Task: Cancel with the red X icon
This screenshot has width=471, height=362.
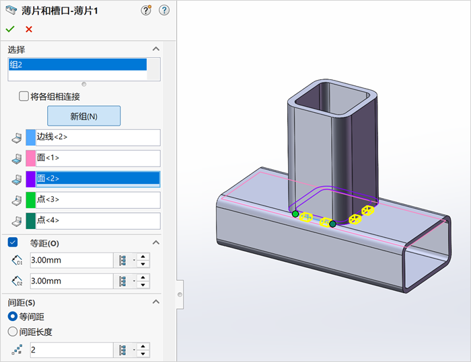Action: 29,29
